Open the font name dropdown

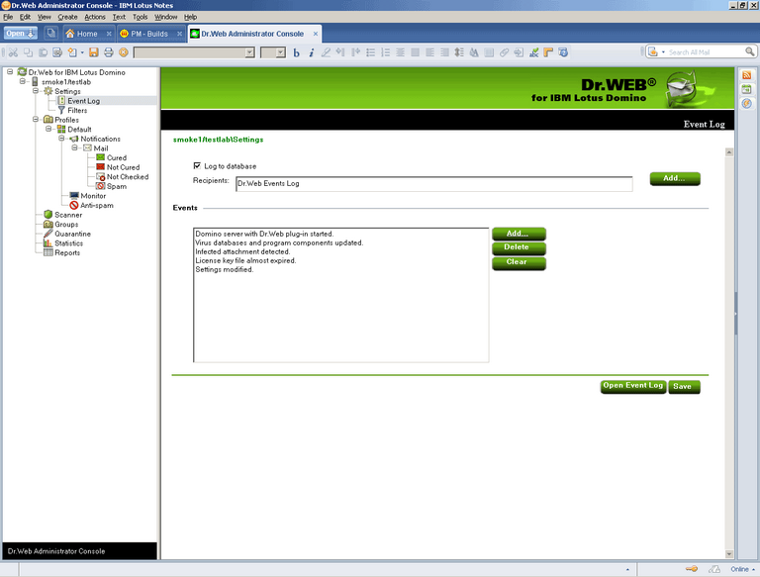249,52
